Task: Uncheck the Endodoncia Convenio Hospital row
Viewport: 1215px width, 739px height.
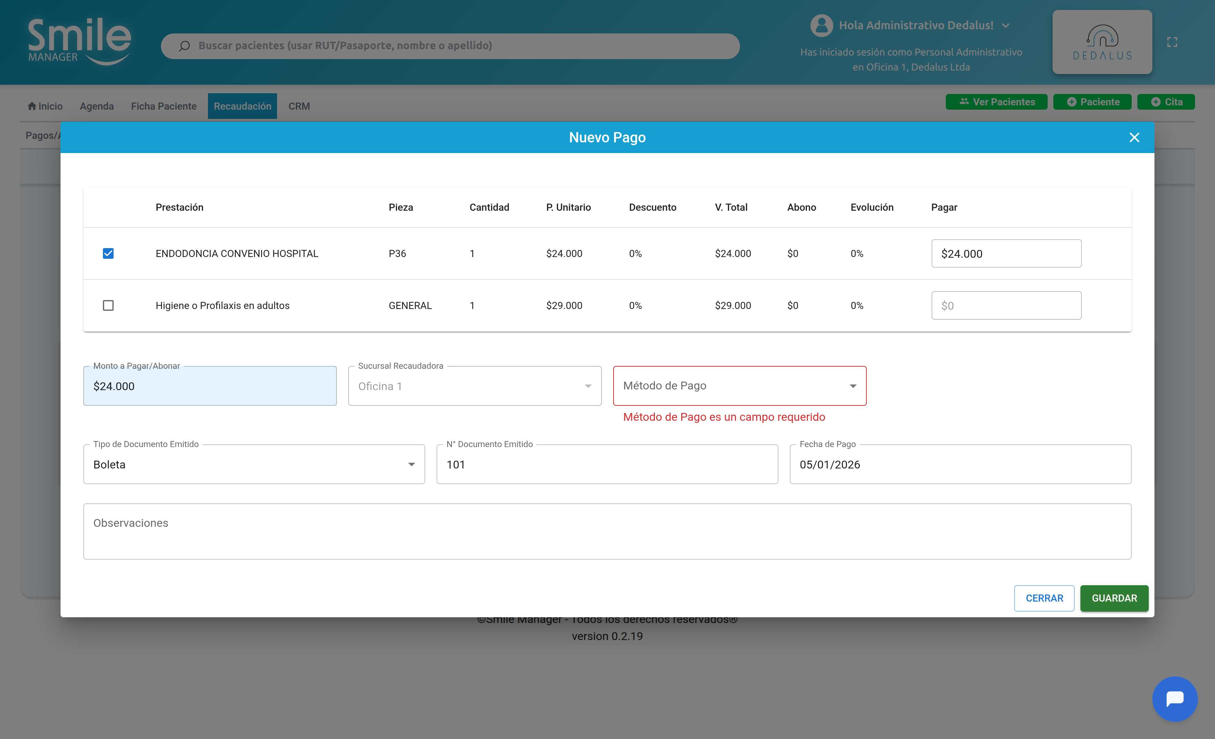Action: [108, 253]
